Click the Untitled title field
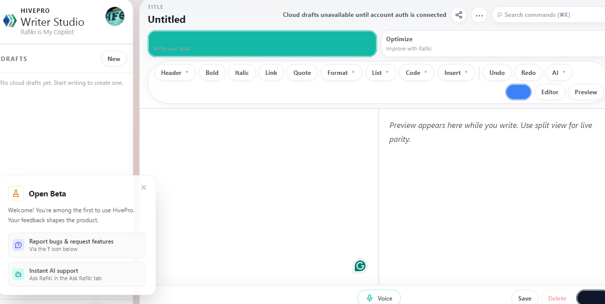 (166, 19)
